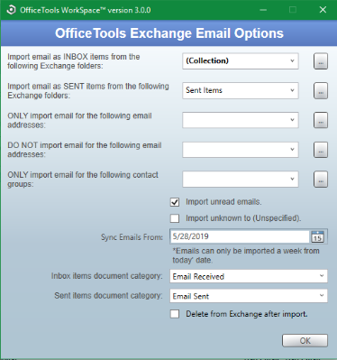The height and width of the screenshot is (360, 337).
Task: Enable Delete from Exchange after import
Action: click(x=175, y=314)
